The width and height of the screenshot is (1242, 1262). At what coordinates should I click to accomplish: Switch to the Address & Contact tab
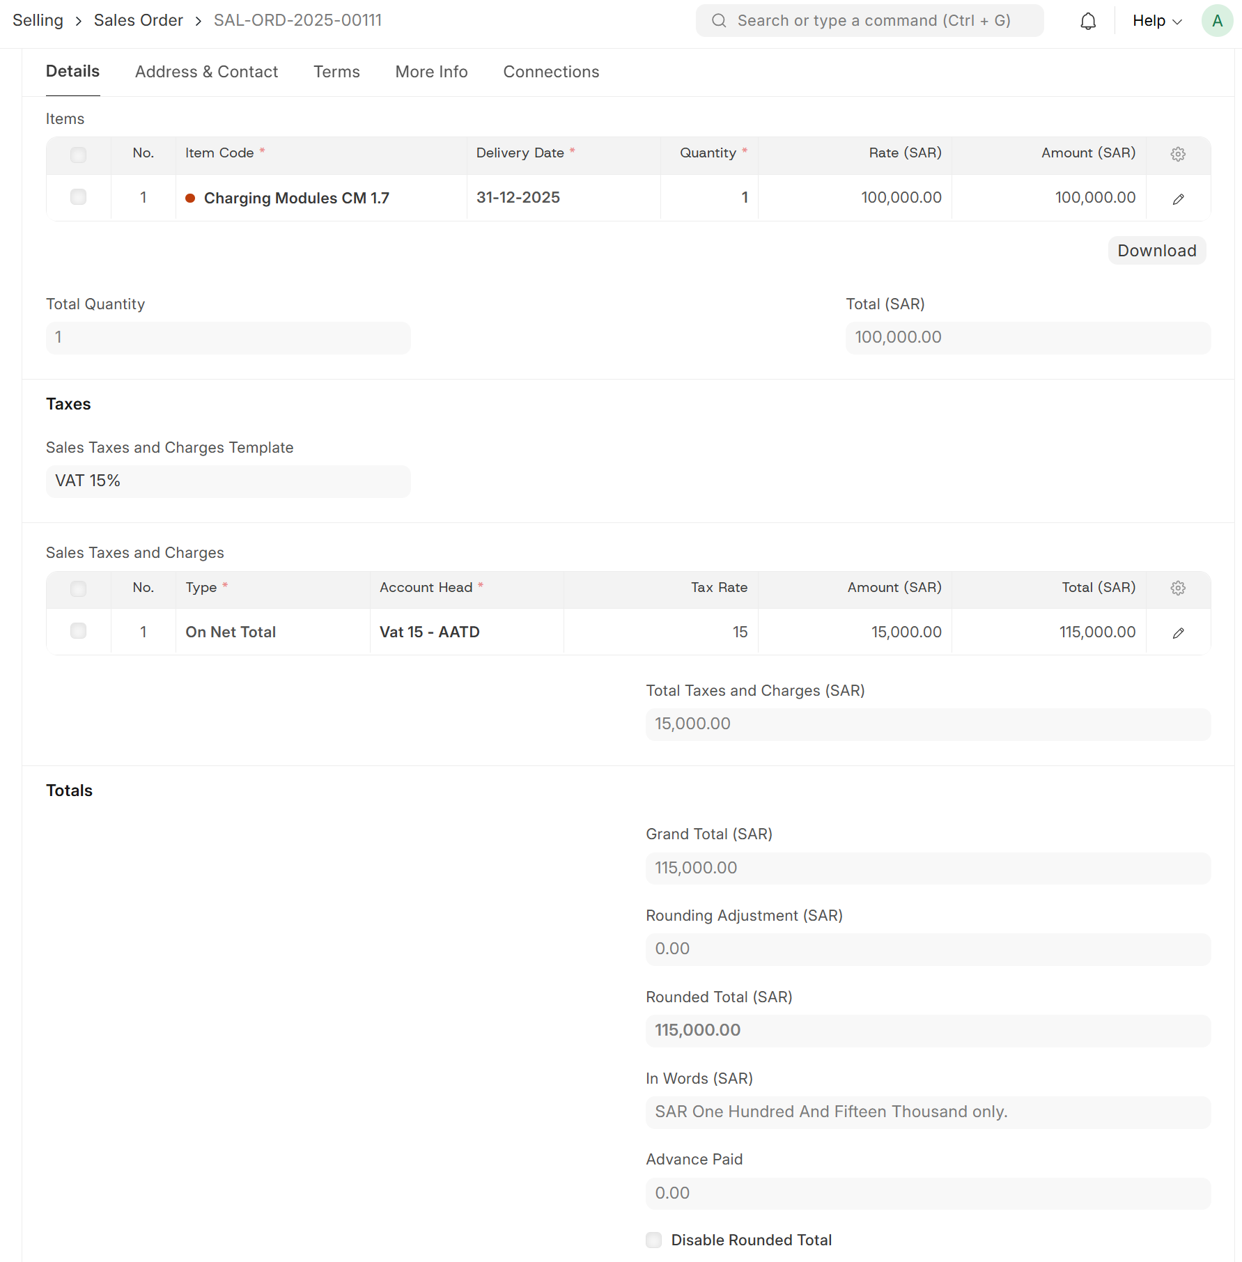tap(206, 72)
